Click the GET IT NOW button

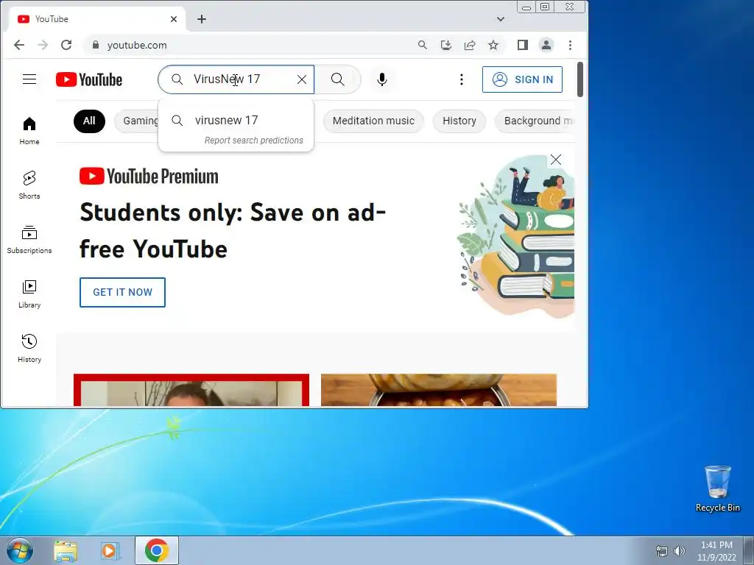pos(123,292)
